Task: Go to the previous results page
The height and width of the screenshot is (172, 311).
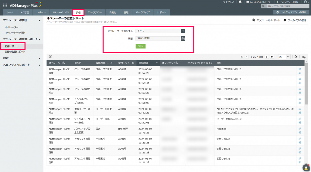Action: pyautogui.click(x=247, y=57)
